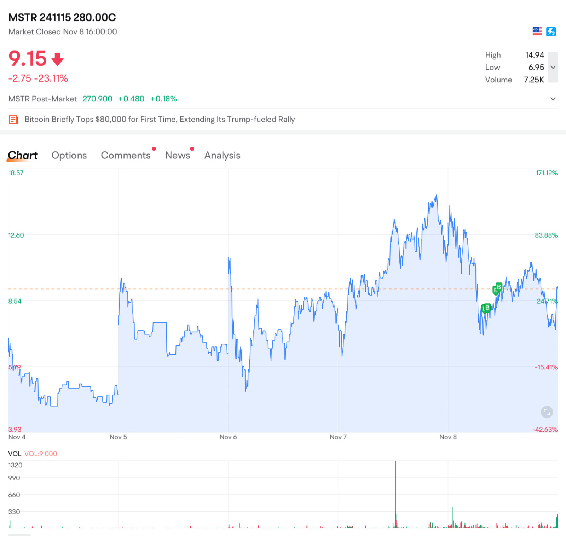Click the Nov 8 date label
Image resolution: width=566 pixels, height=536 pixels.
click(x=448, y=437)
